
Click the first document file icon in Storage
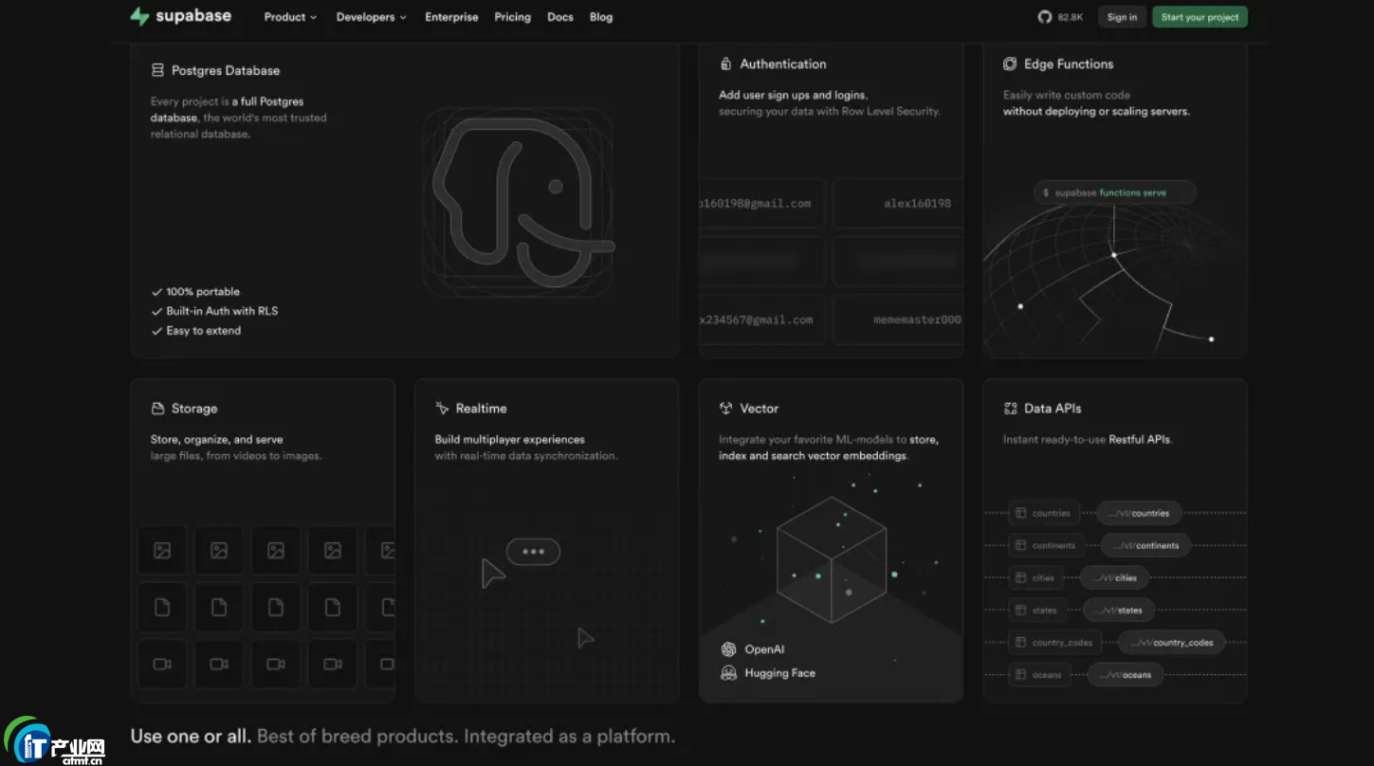coord(162,608)
